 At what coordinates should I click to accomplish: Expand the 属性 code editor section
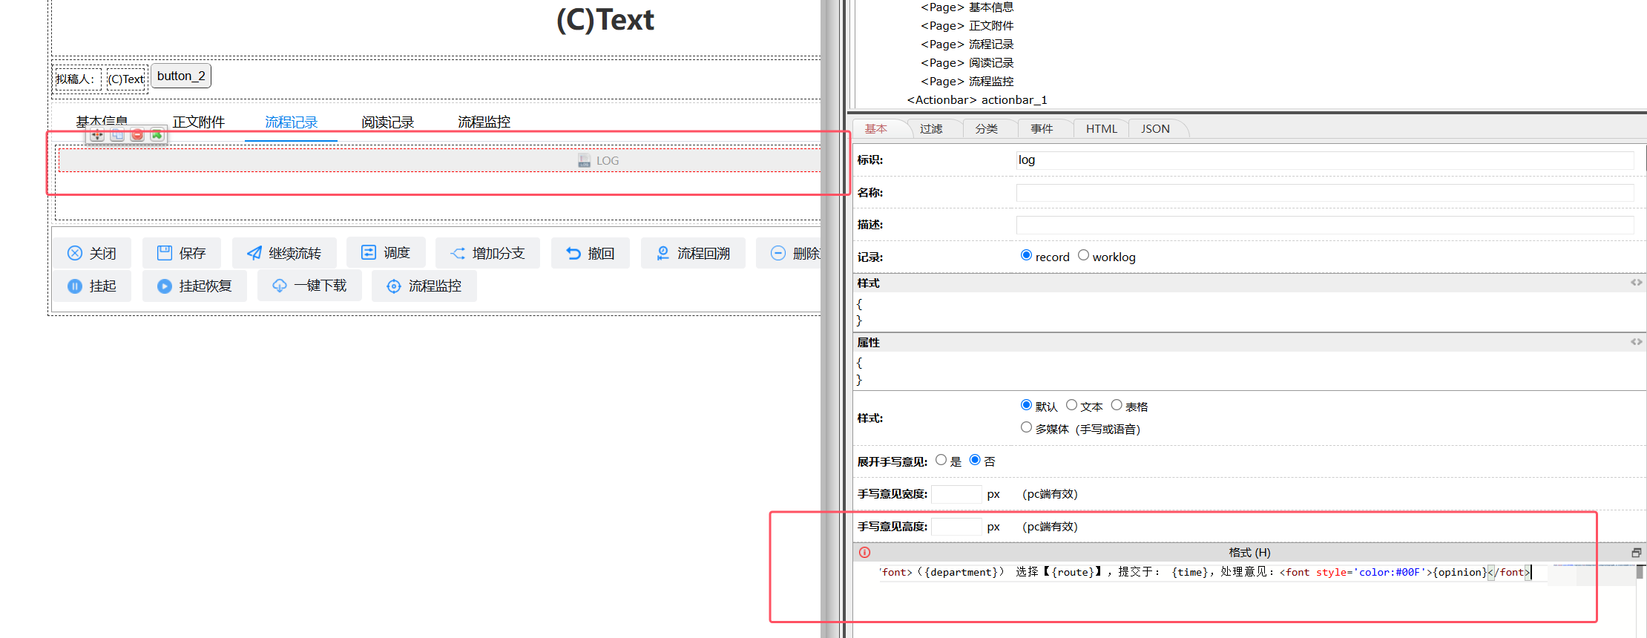pyautogui.click(x=1636, y=342)
